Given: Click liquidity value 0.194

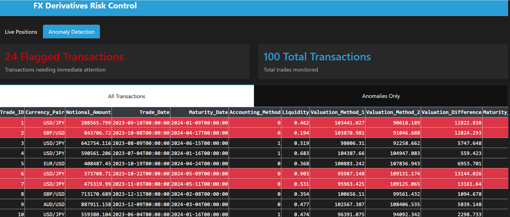Looking at the screenshot, I should tap(296, 133).
